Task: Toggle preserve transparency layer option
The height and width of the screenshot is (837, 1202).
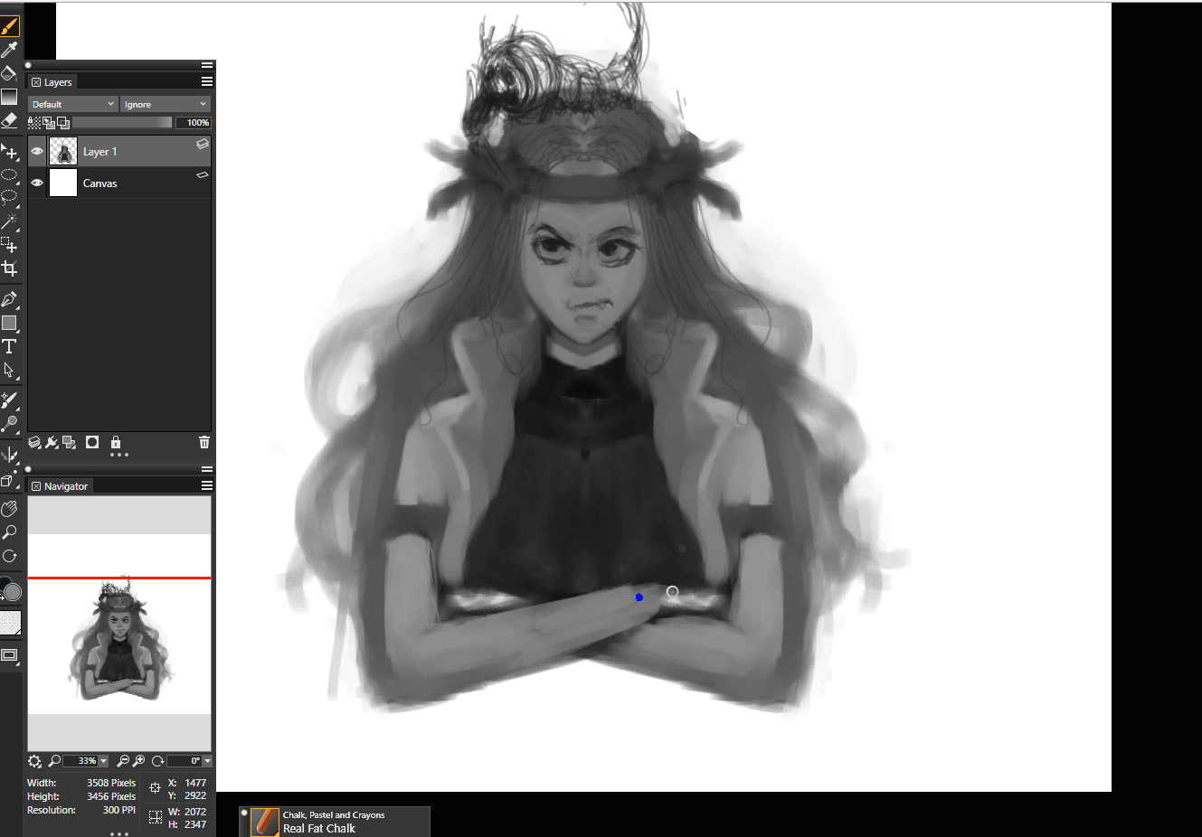Action: point(63,123)
